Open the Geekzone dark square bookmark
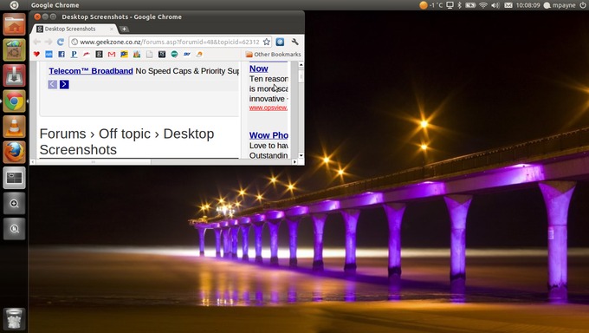Screen dimensions: 589x333 pos(99,54)
